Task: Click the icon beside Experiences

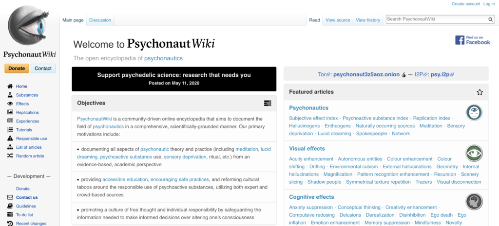Action: pyautogui.click(x=10, y=121)
